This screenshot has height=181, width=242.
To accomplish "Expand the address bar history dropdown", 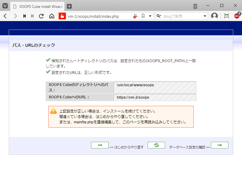I will point(150,16).
